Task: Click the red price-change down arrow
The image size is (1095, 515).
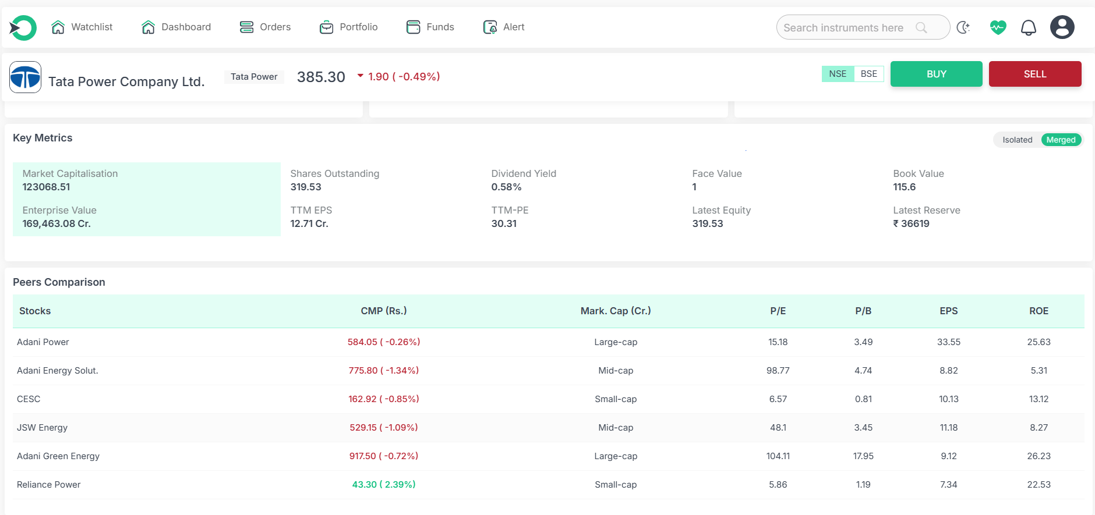Action: coord(361,76)
